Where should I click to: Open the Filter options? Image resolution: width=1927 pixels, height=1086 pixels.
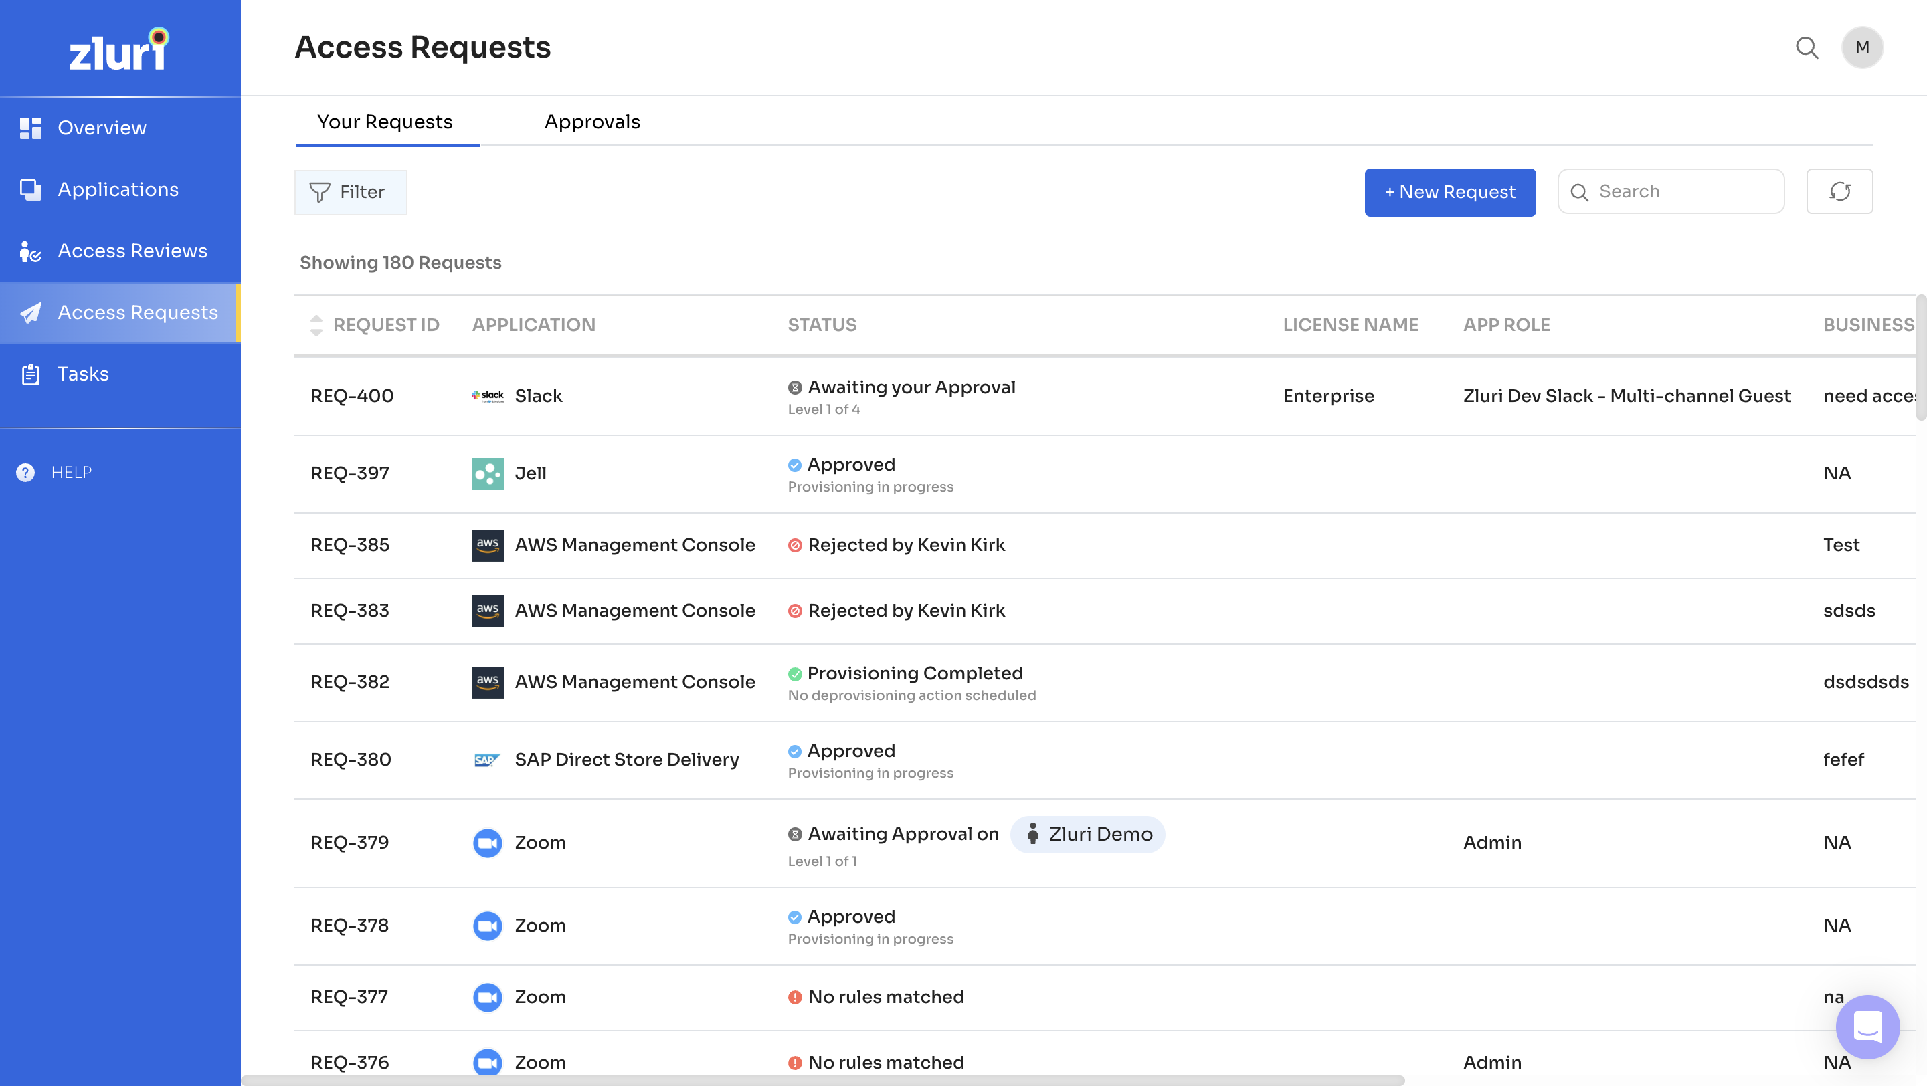point(351,192)
